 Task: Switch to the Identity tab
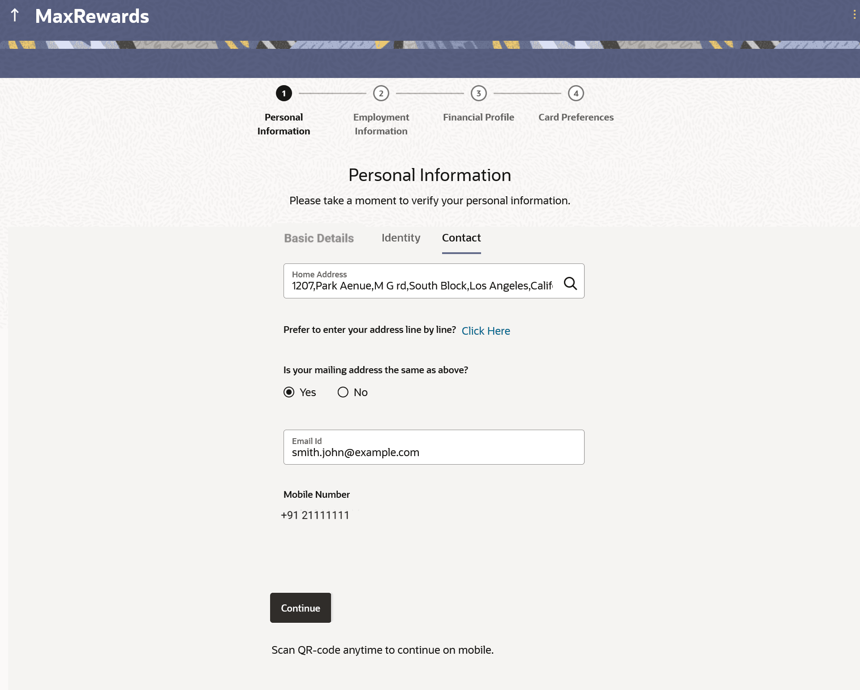pos(401,238)
